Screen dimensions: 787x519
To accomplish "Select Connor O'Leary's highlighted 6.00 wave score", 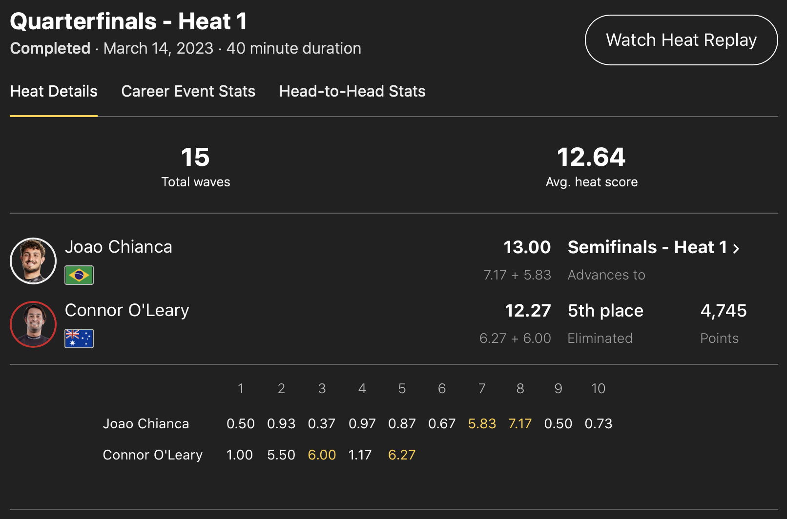I will [322, 455].
